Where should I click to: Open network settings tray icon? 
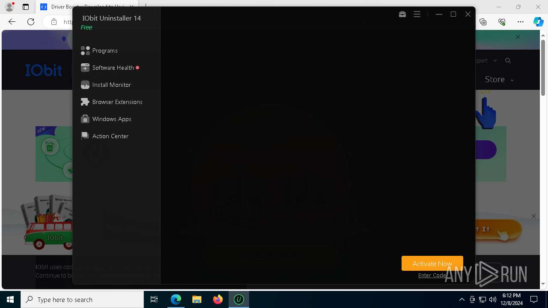[482, 299]
